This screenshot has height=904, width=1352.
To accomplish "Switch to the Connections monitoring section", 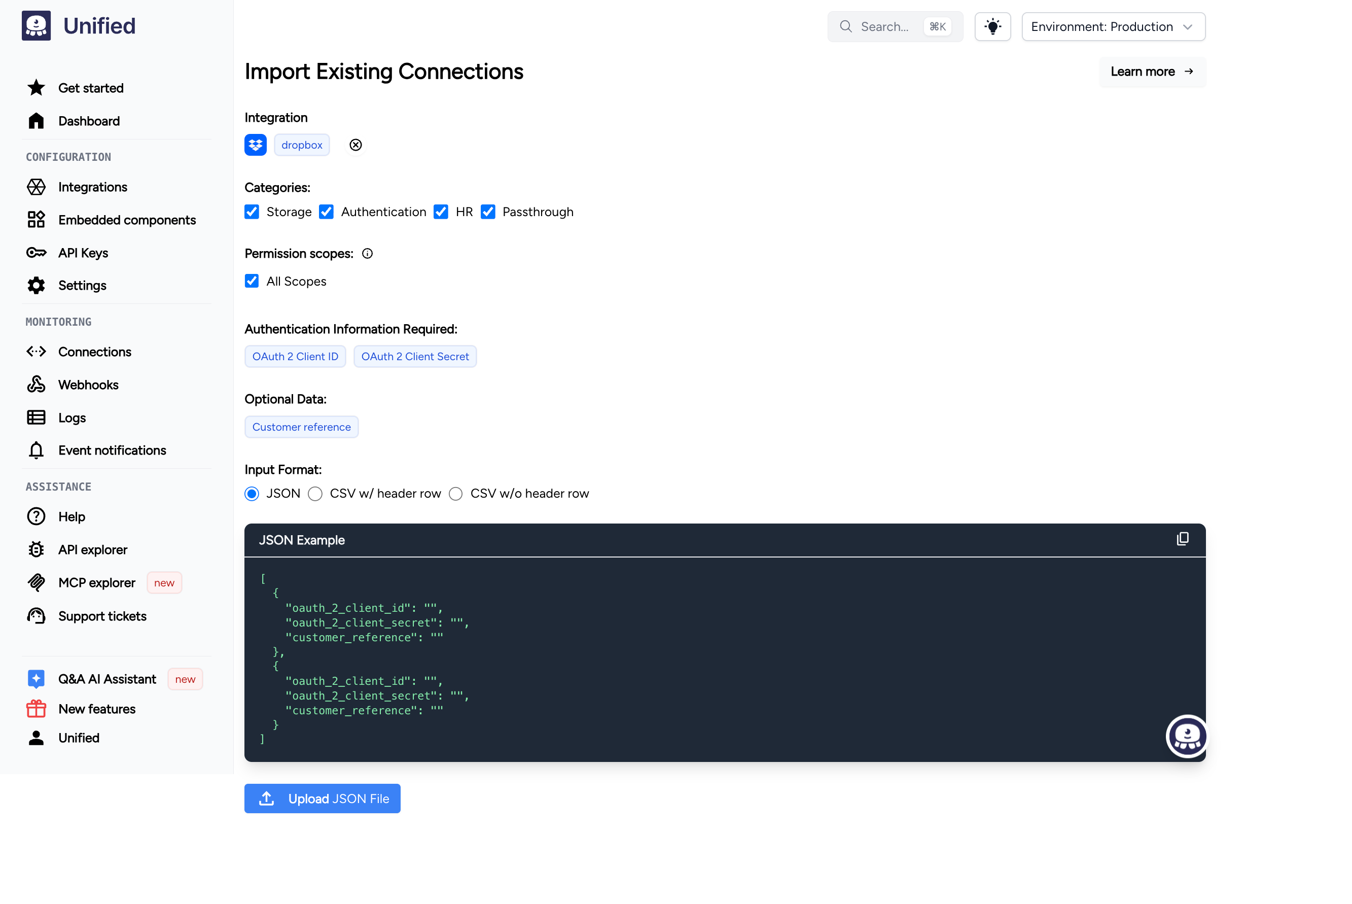I will [94, 352].
